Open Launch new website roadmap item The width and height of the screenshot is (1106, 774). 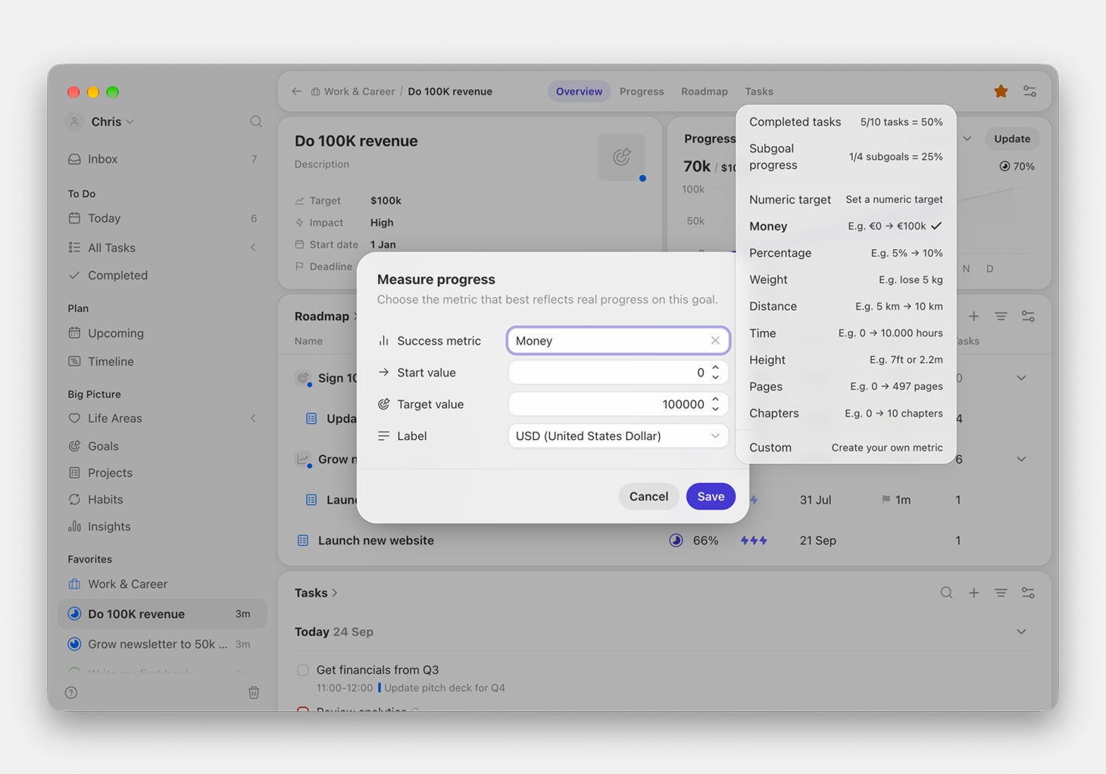pos(376,541)
